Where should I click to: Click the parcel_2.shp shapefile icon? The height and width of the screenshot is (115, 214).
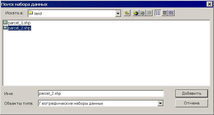[x=5, y=28]
